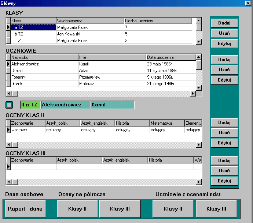
Task: Click Dodaj button beside OCENY KLAS III
Action: pos(224,160)
